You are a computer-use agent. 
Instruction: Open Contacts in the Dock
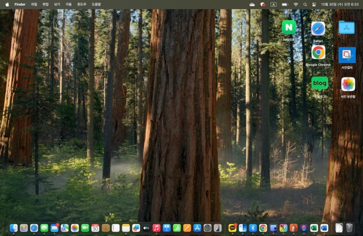pos(106,228)
